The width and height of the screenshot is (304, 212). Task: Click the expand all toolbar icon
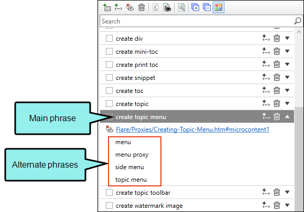pos(195,7)
